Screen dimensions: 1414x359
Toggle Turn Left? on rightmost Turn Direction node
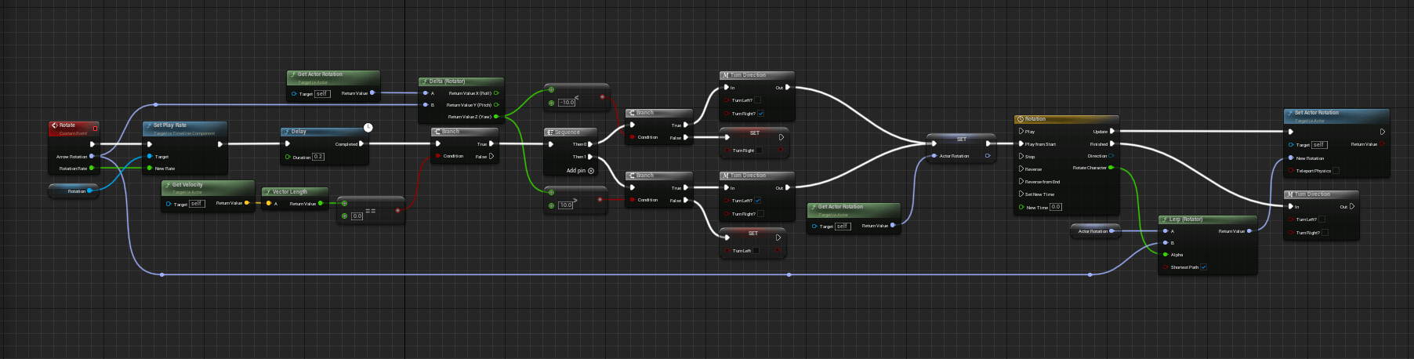tap(1322, 219)
